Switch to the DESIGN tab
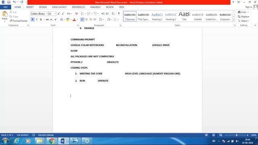The width and height of the screenshot is (258, 145). click(x=43, y=7)
